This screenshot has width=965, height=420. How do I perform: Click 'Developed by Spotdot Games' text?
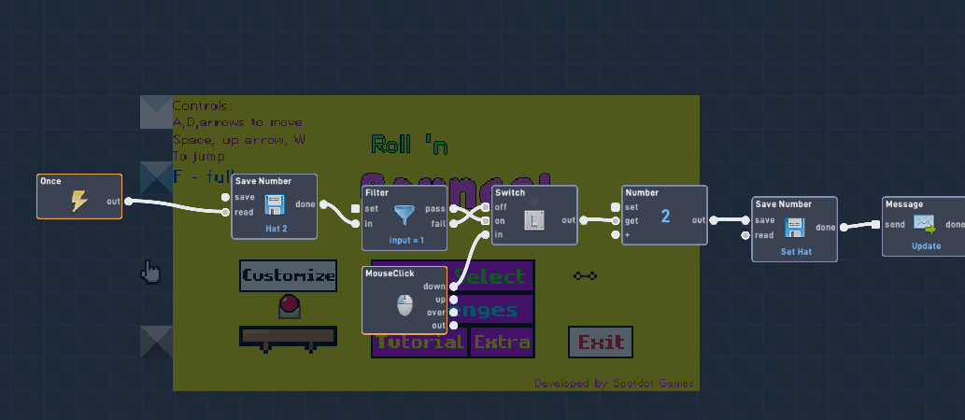point(614,384)
